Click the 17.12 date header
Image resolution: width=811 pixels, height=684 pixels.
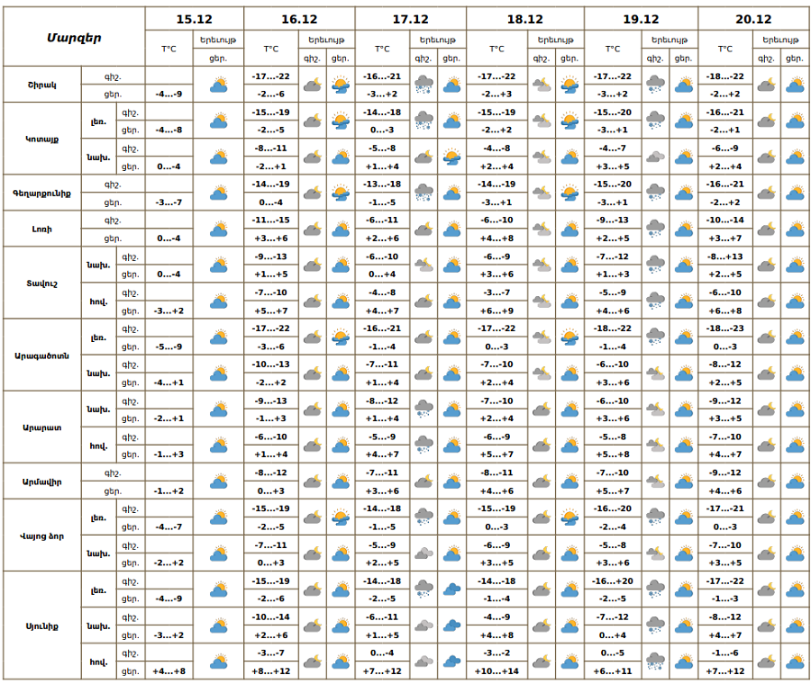pos(410,19)
